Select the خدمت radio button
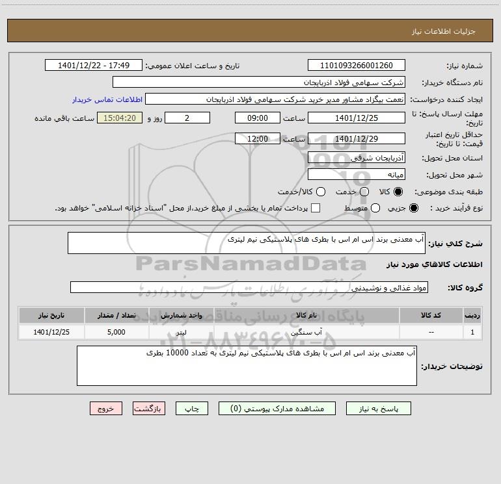 [x=364, y=192]
